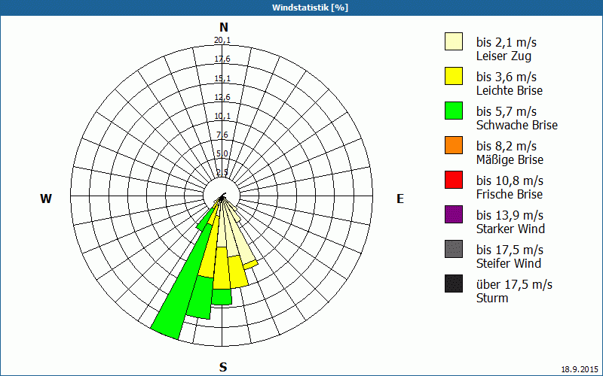
Task: Click the 'Mäßige Brise' legend label
Action: (510, 160)
